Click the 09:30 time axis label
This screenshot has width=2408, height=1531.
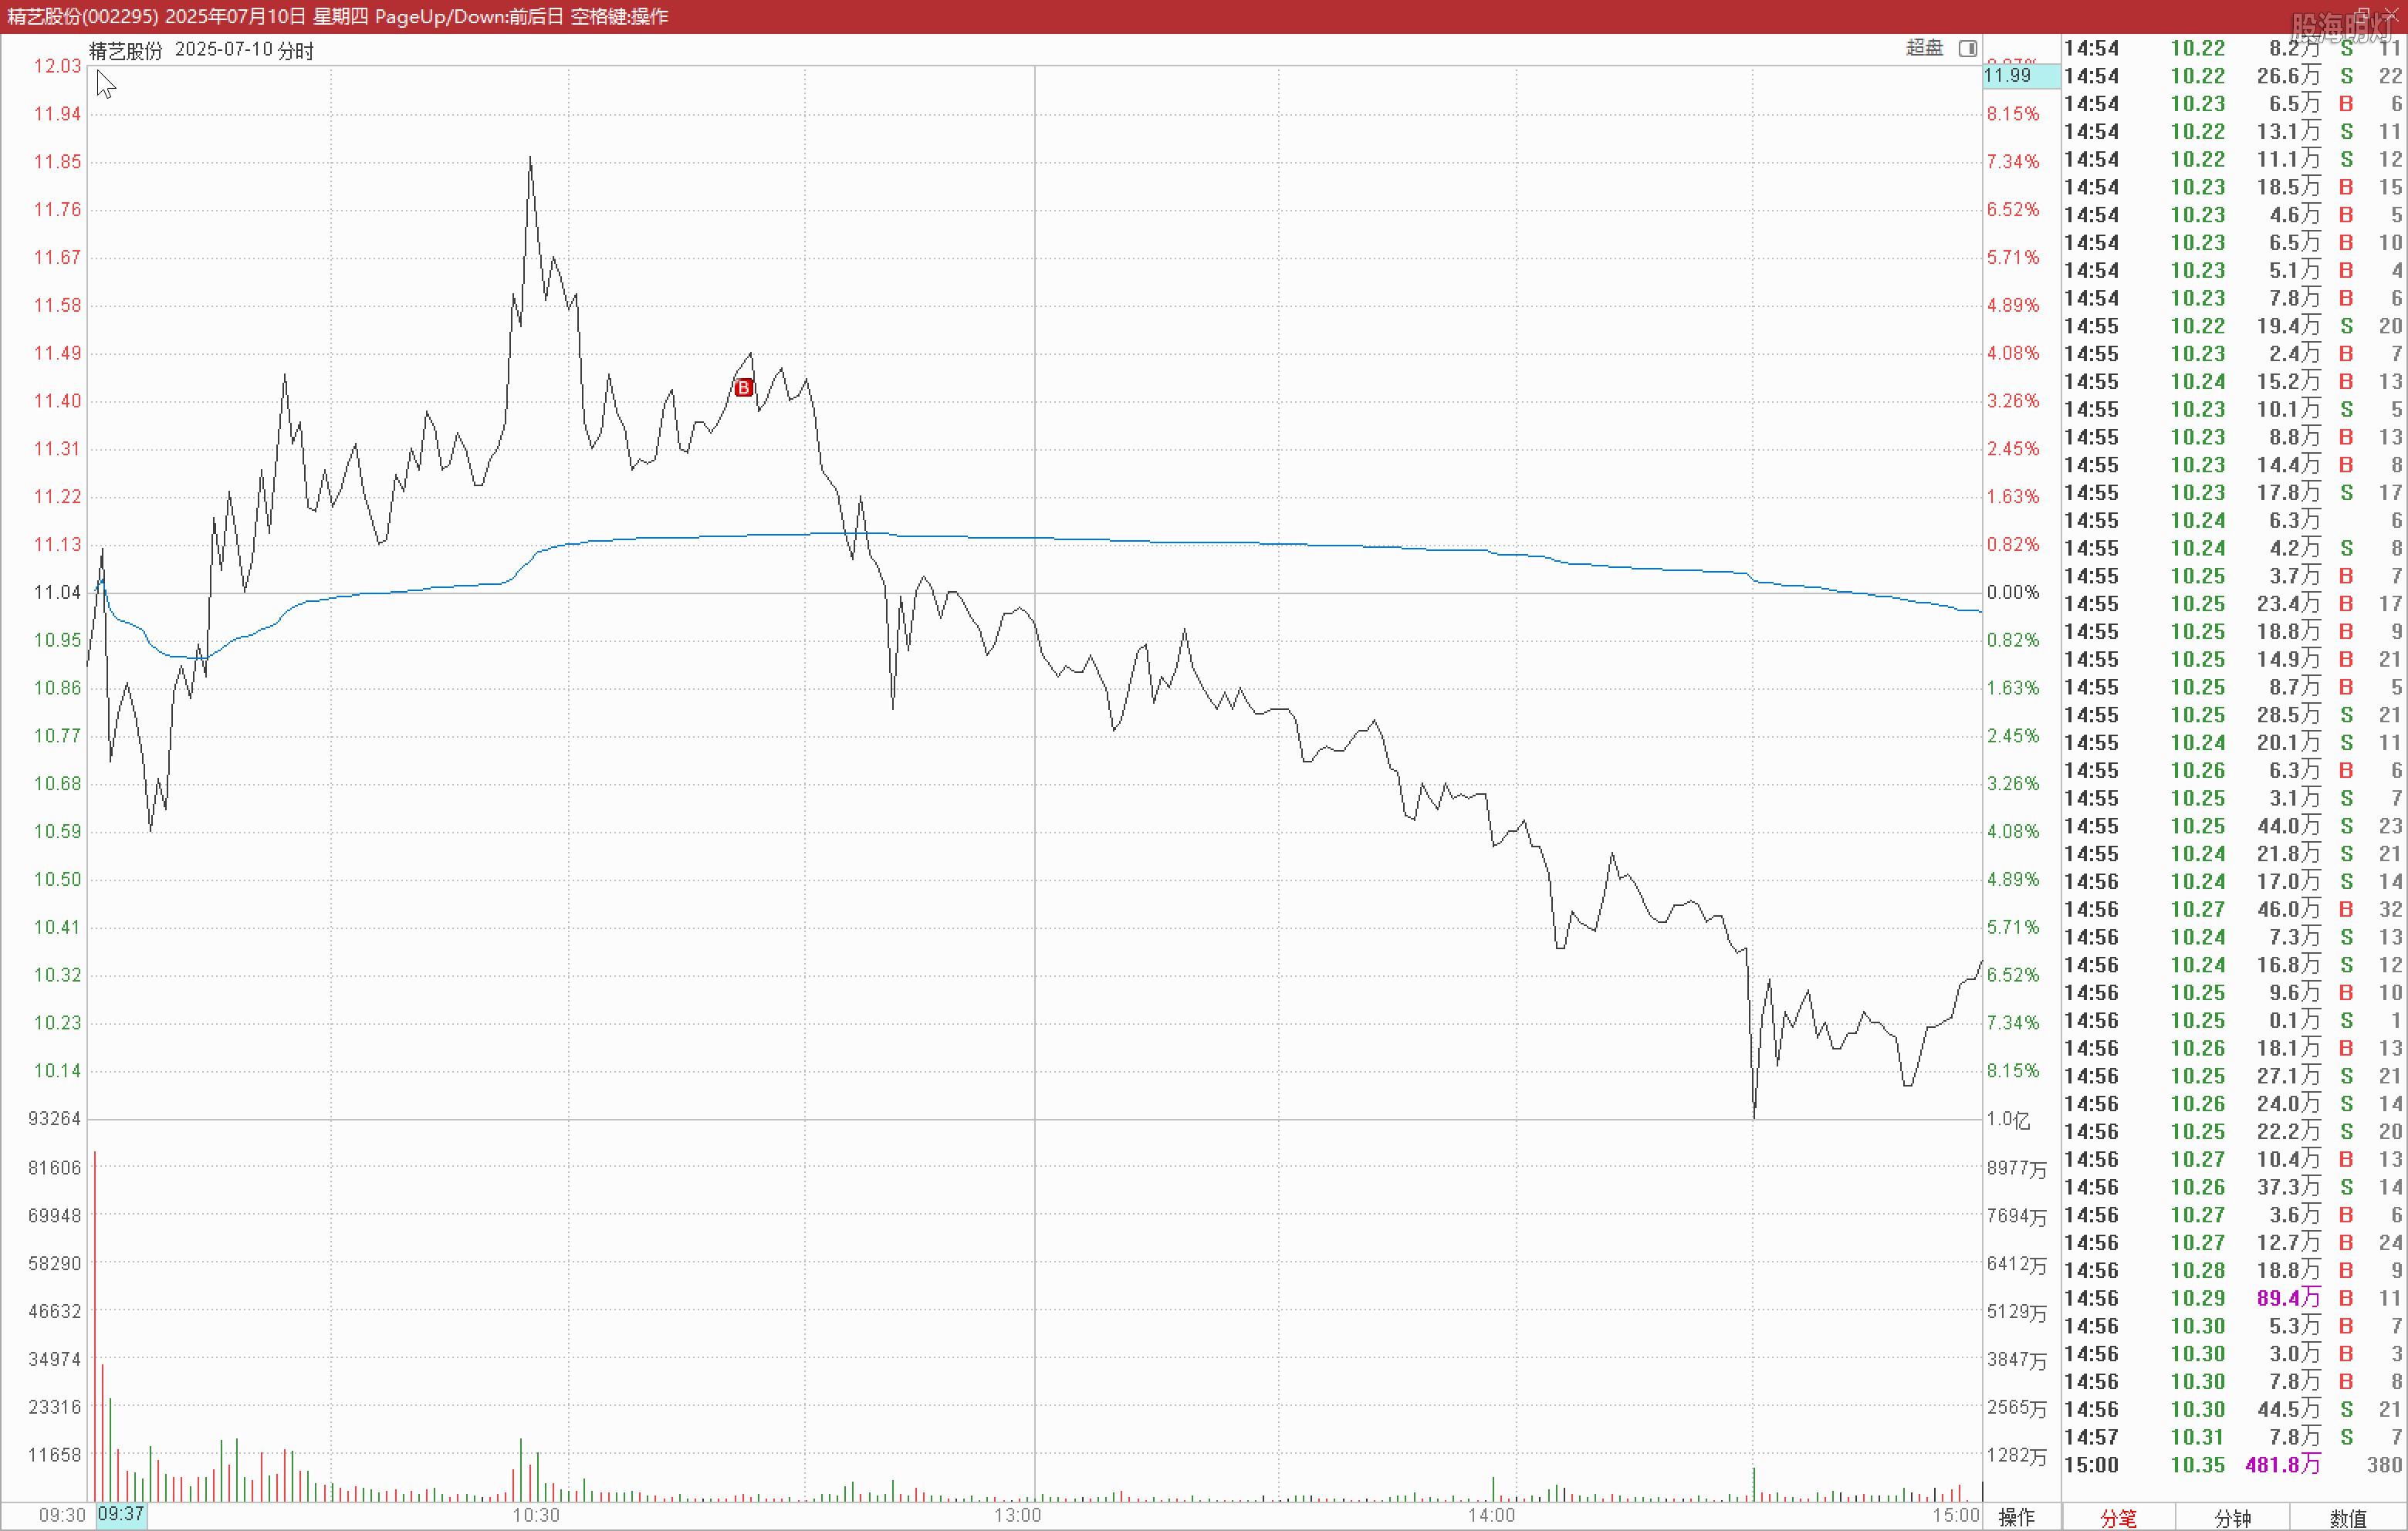click(62, 1515)
